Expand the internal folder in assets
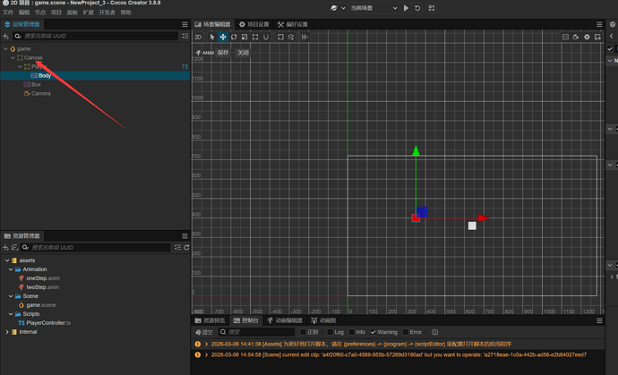This screenshot has height=375, width=618. coord(7,332)
